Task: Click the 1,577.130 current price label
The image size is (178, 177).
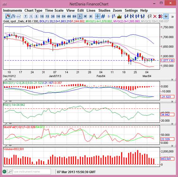Action: click(x=167, y=60)
